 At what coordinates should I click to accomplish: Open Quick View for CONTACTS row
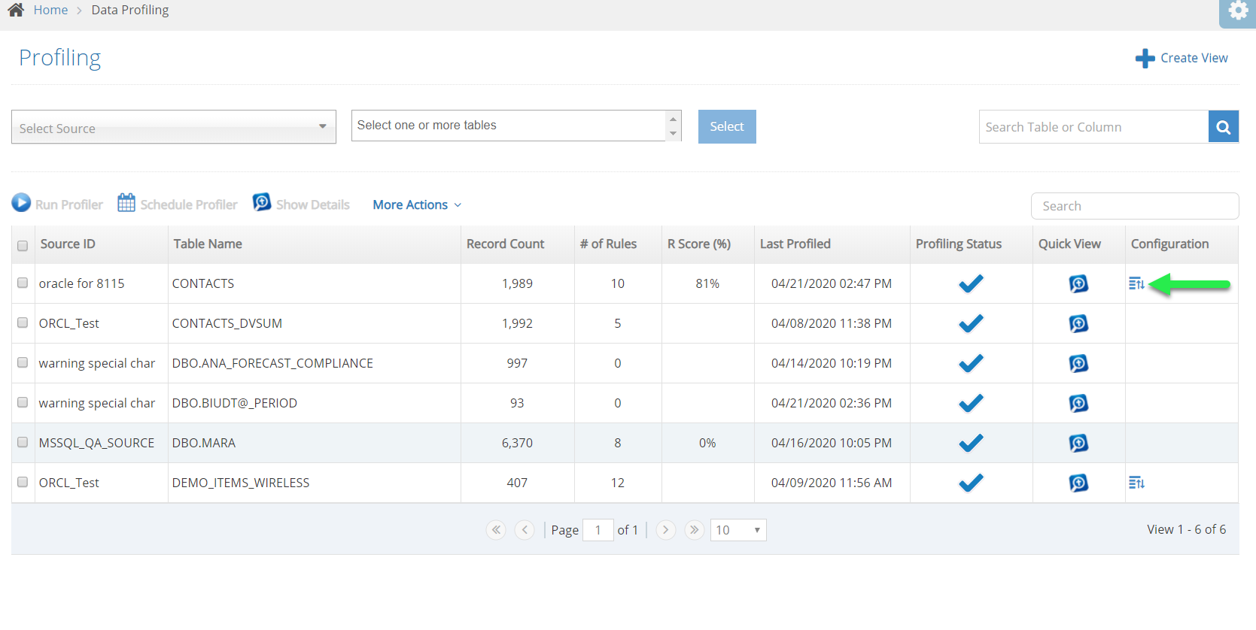pos(1078,283)
